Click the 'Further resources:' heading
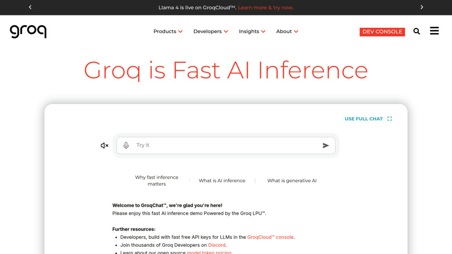This screenshot has width=452, height=254. (x=134, y=229)
